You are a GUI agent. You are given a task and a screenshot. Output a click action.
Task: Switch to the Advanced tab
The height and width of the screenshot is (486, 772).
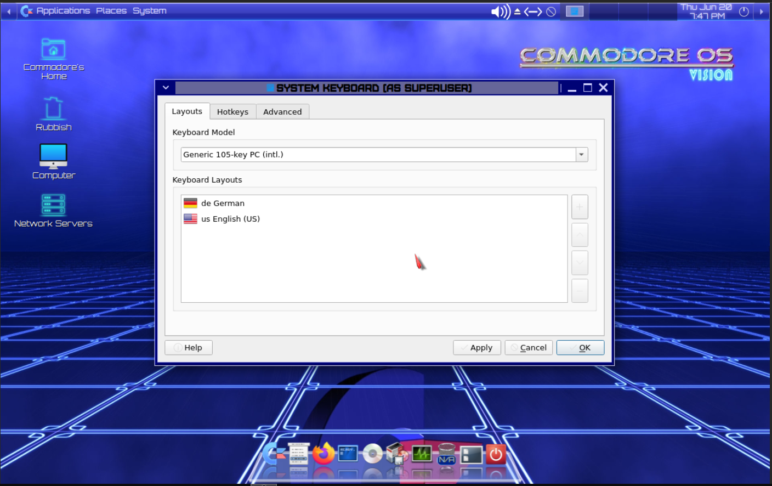tap(282, 112)
